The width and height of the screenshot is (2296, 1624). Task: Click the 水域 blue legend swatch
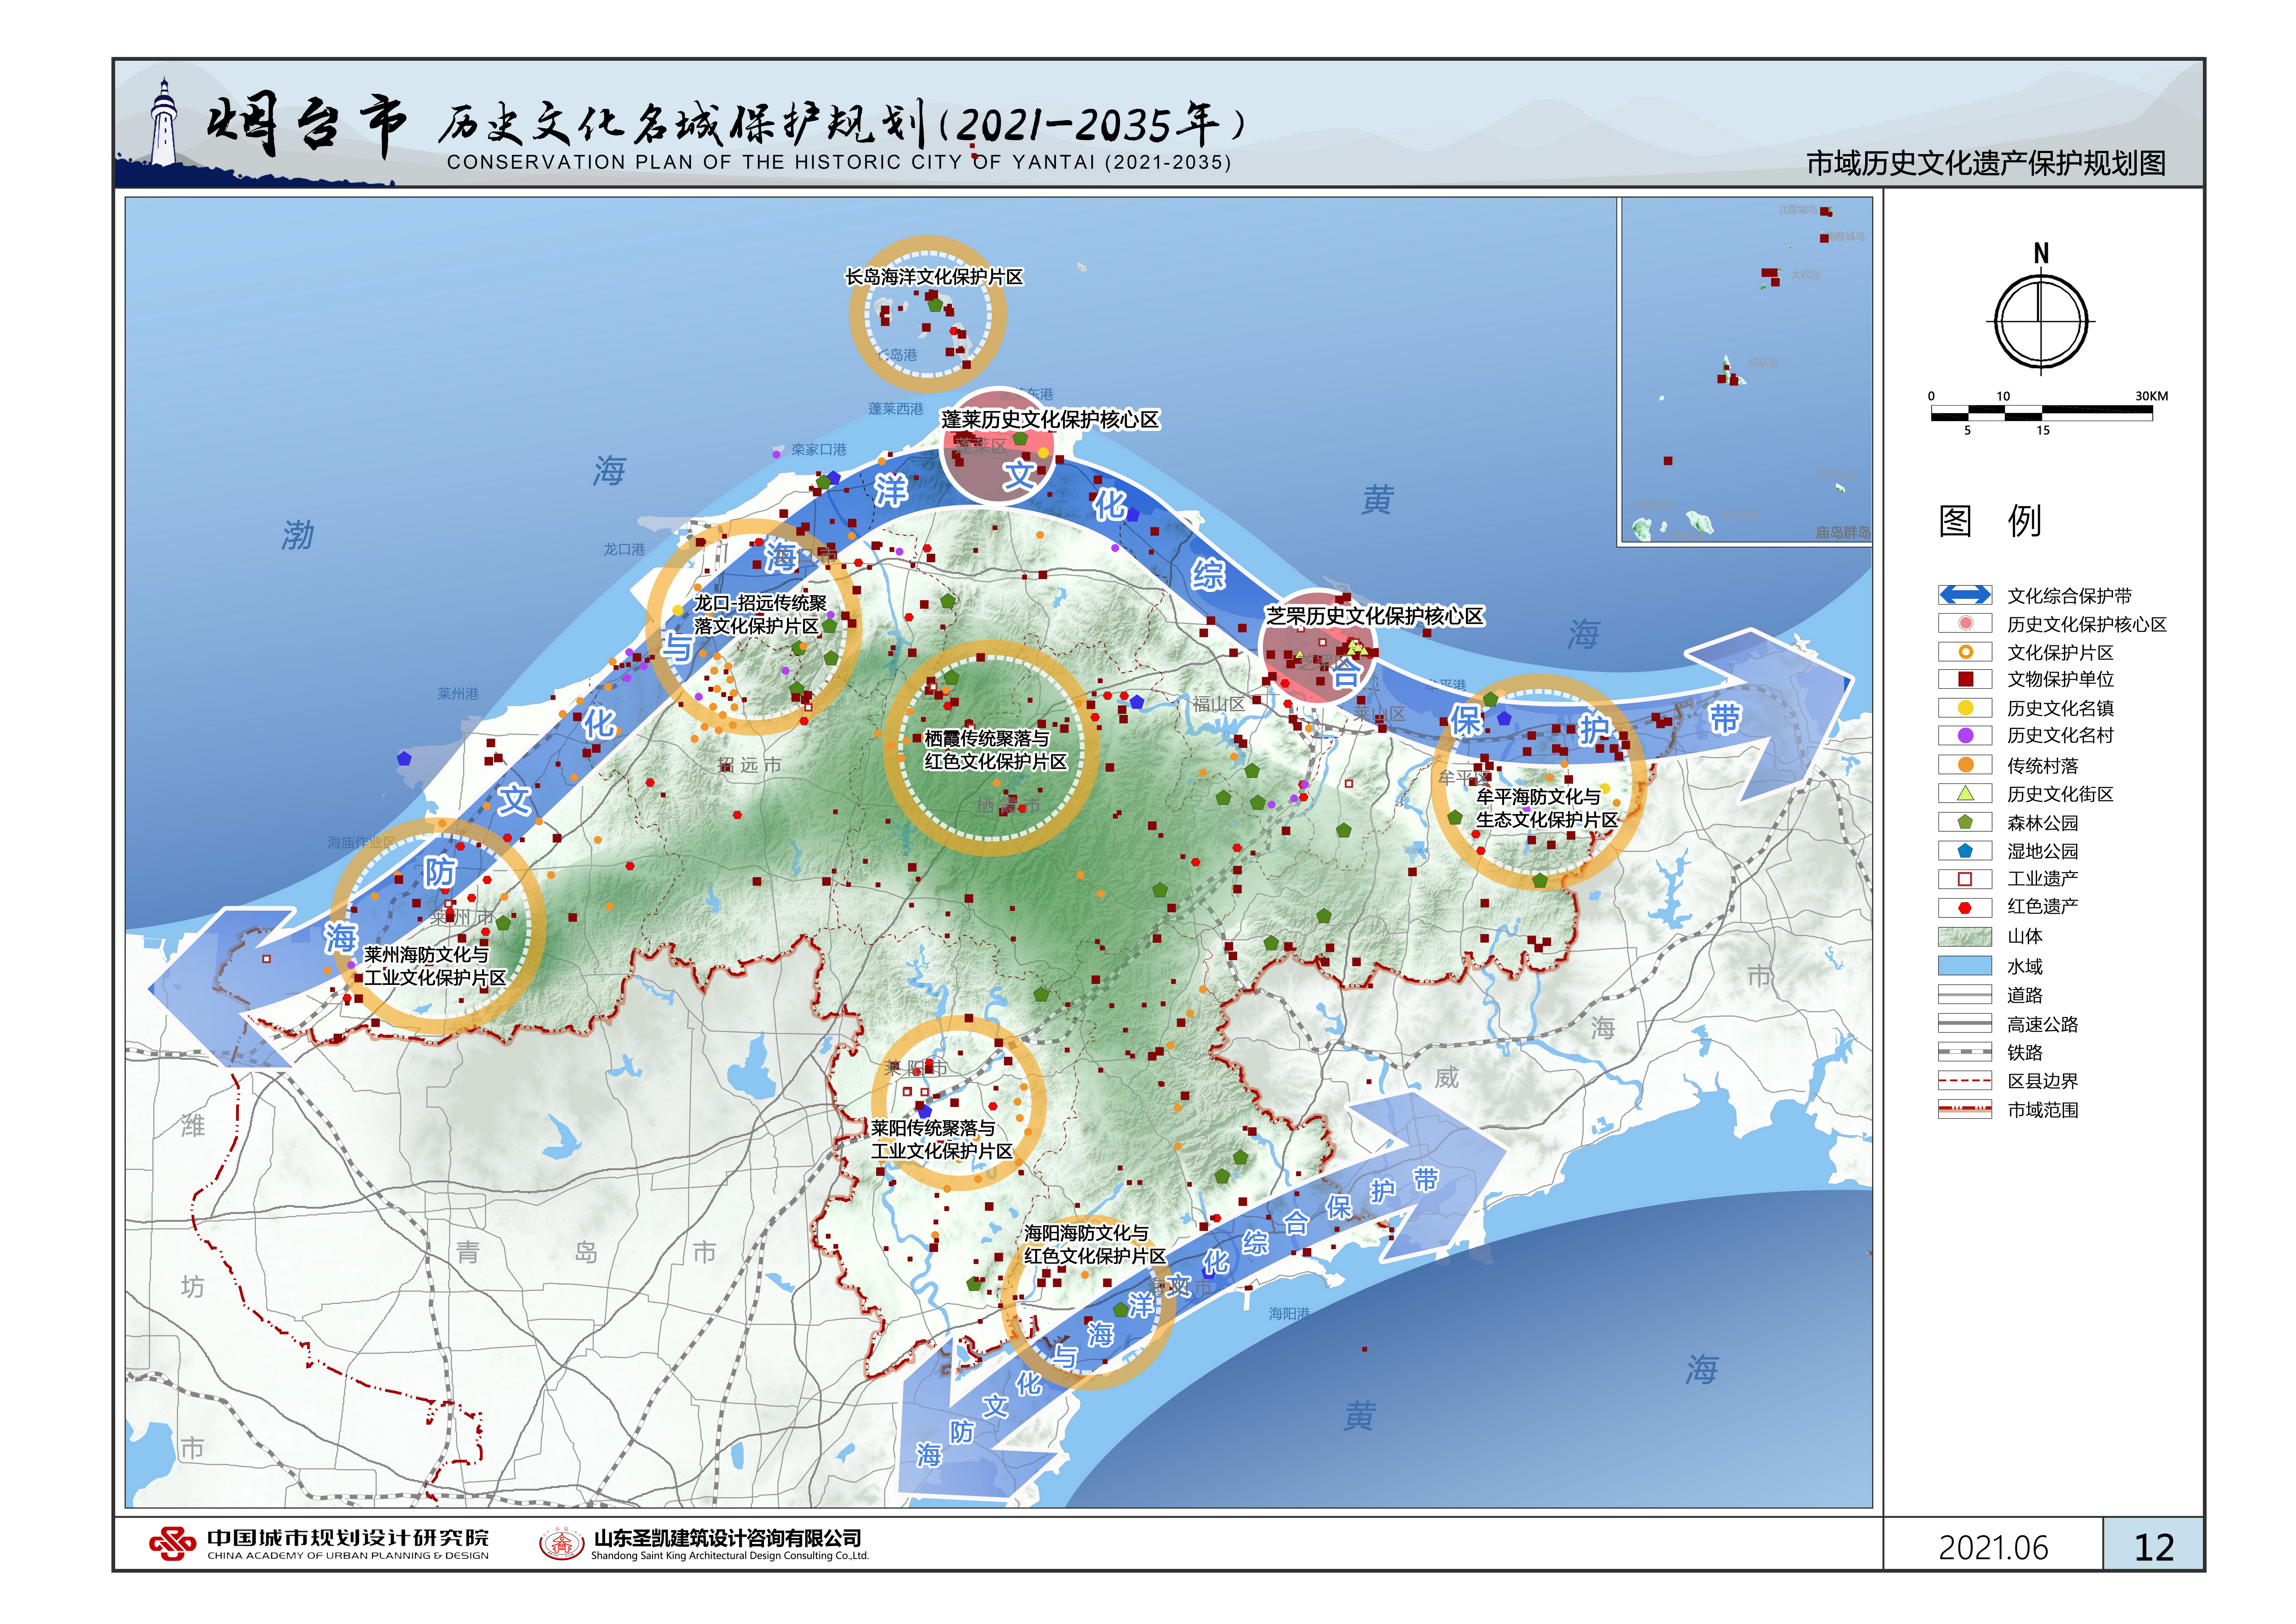click(x=1965, y=966)
